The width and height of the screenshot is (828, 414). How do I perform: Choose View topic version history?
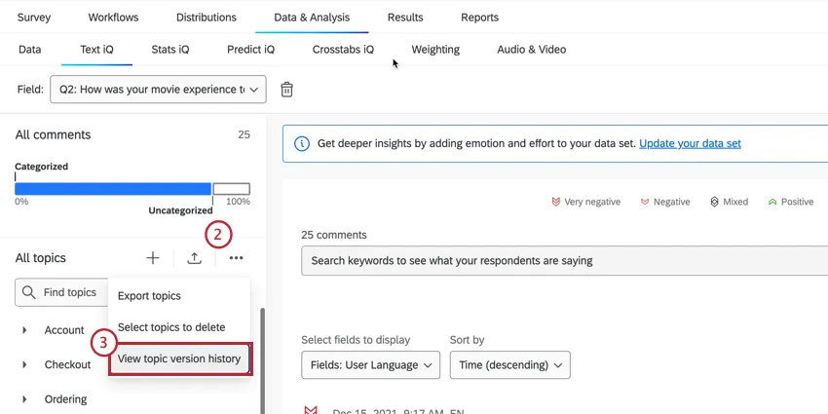179,358
